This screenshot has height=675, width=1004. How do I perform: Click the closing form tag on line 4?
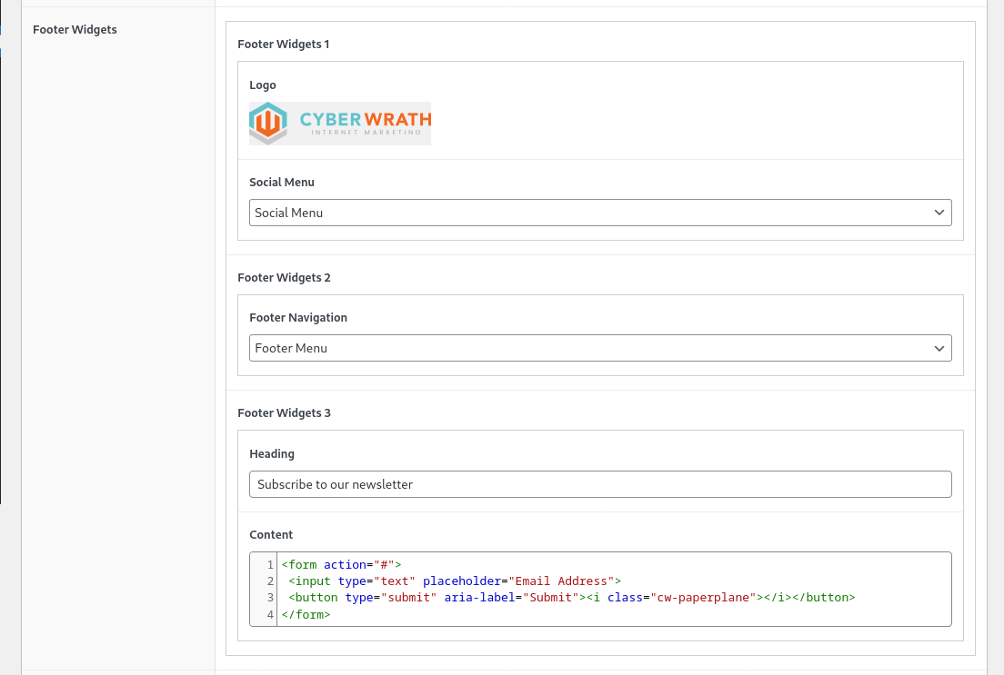(306, 614)
